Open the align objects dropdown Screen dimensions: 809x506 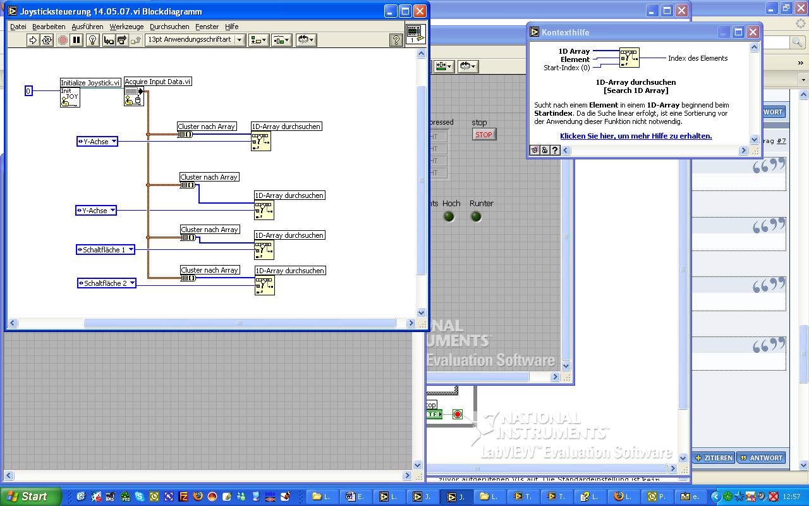[x=259, y=40]
